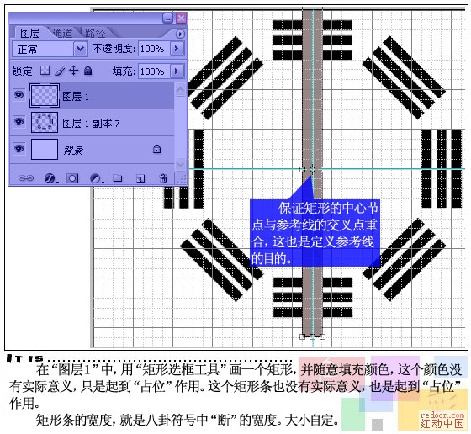Hide the 背景 layer
The image size is (471, 434).
click(19, 149)
